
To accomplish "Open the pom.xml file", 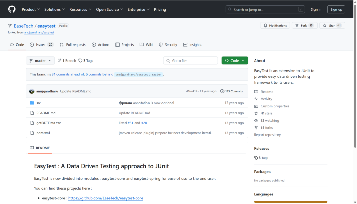I will 43,133.
